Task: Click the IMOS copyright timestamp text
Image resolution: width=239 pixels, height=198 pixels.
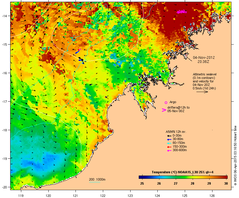Action: 235,155
